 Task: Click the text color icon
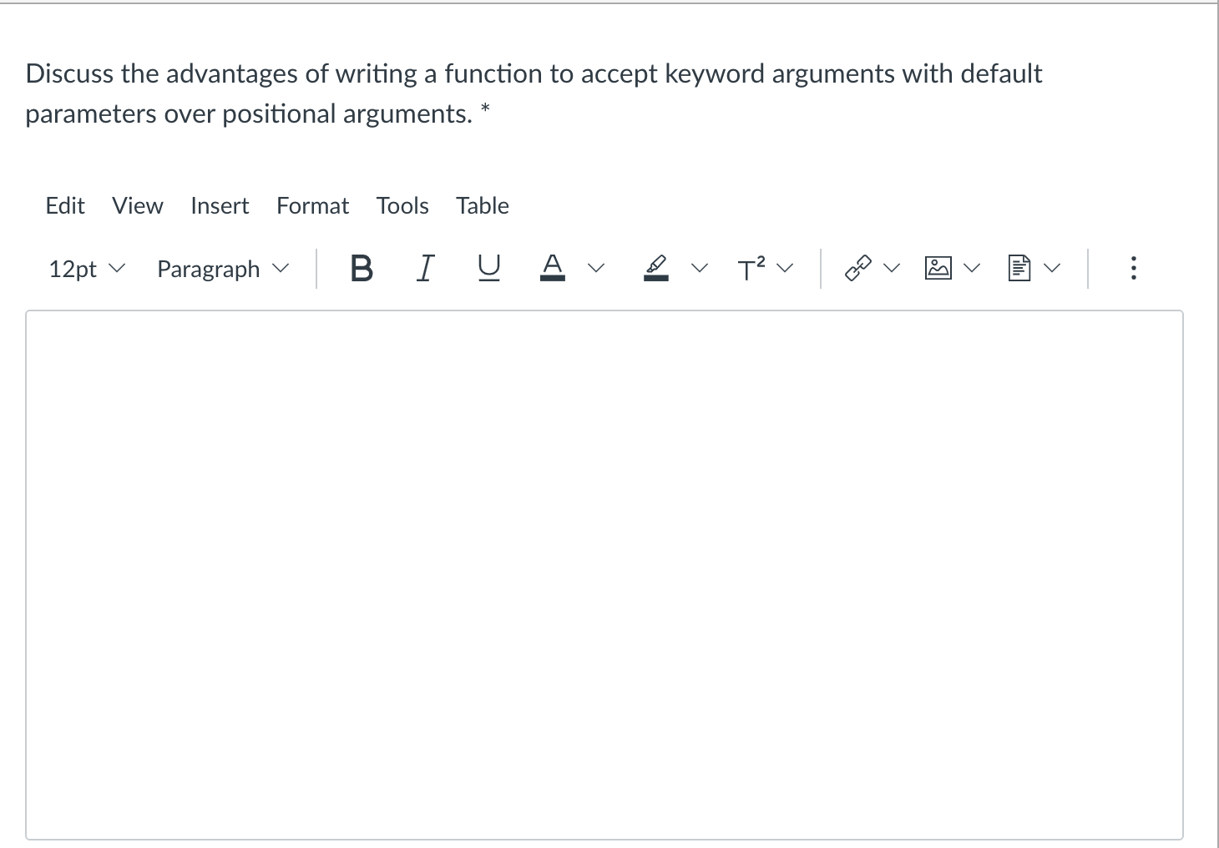552,268
